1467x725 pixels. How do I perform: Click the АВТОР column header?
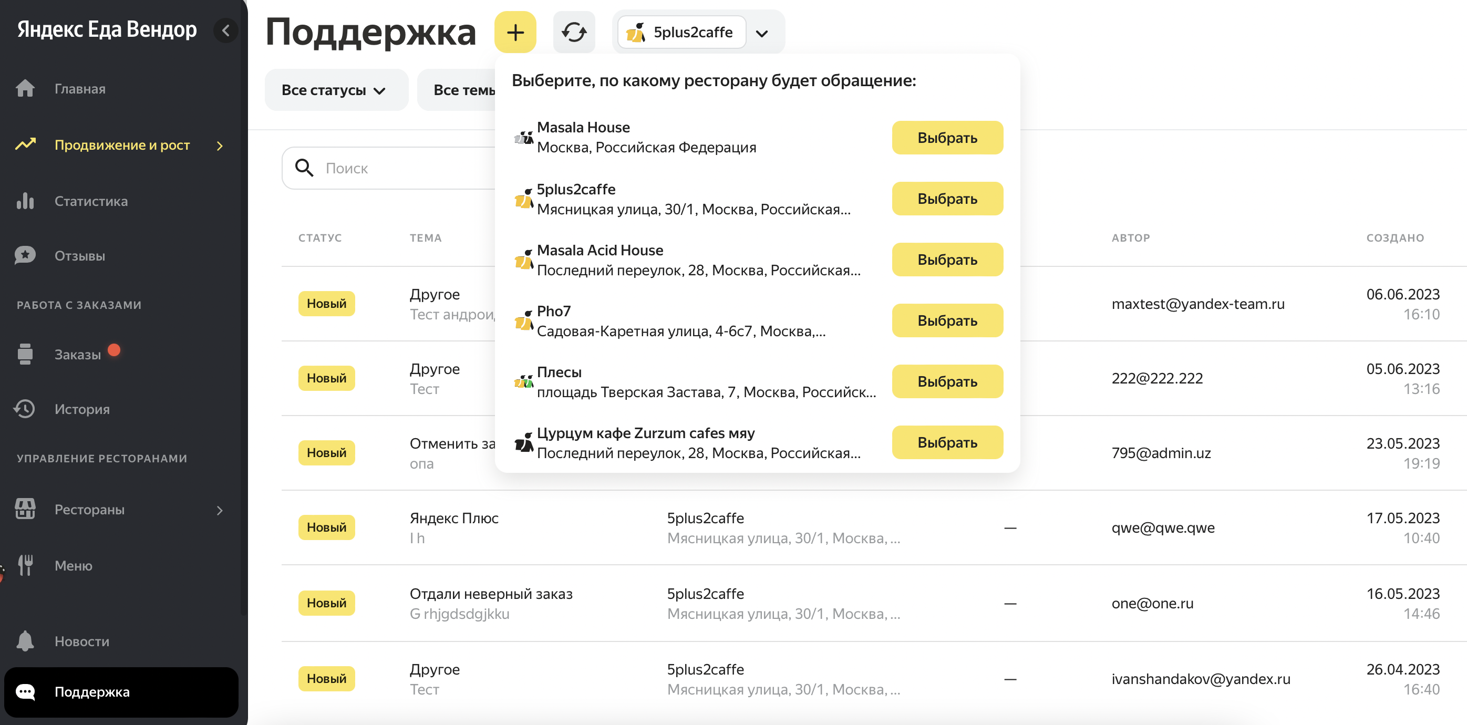click(x=1130, y=237)
